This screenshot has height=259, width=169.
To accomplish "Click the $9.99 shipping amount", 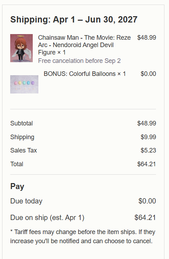I will coord(148,137).
